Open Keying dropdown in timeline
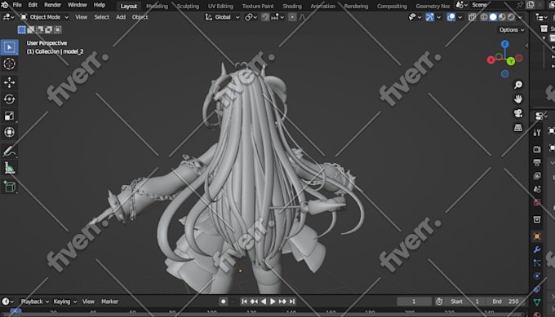Viewport: 555px width, 317px height. pyautogui.click(x=65, y=302)
